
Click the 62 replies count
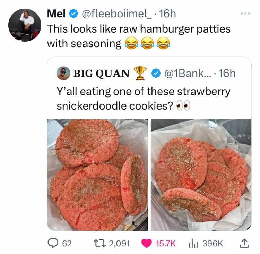tap(67, 244)
